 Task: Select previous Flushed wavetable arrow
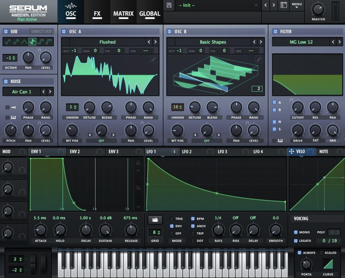tap(149, 42)
